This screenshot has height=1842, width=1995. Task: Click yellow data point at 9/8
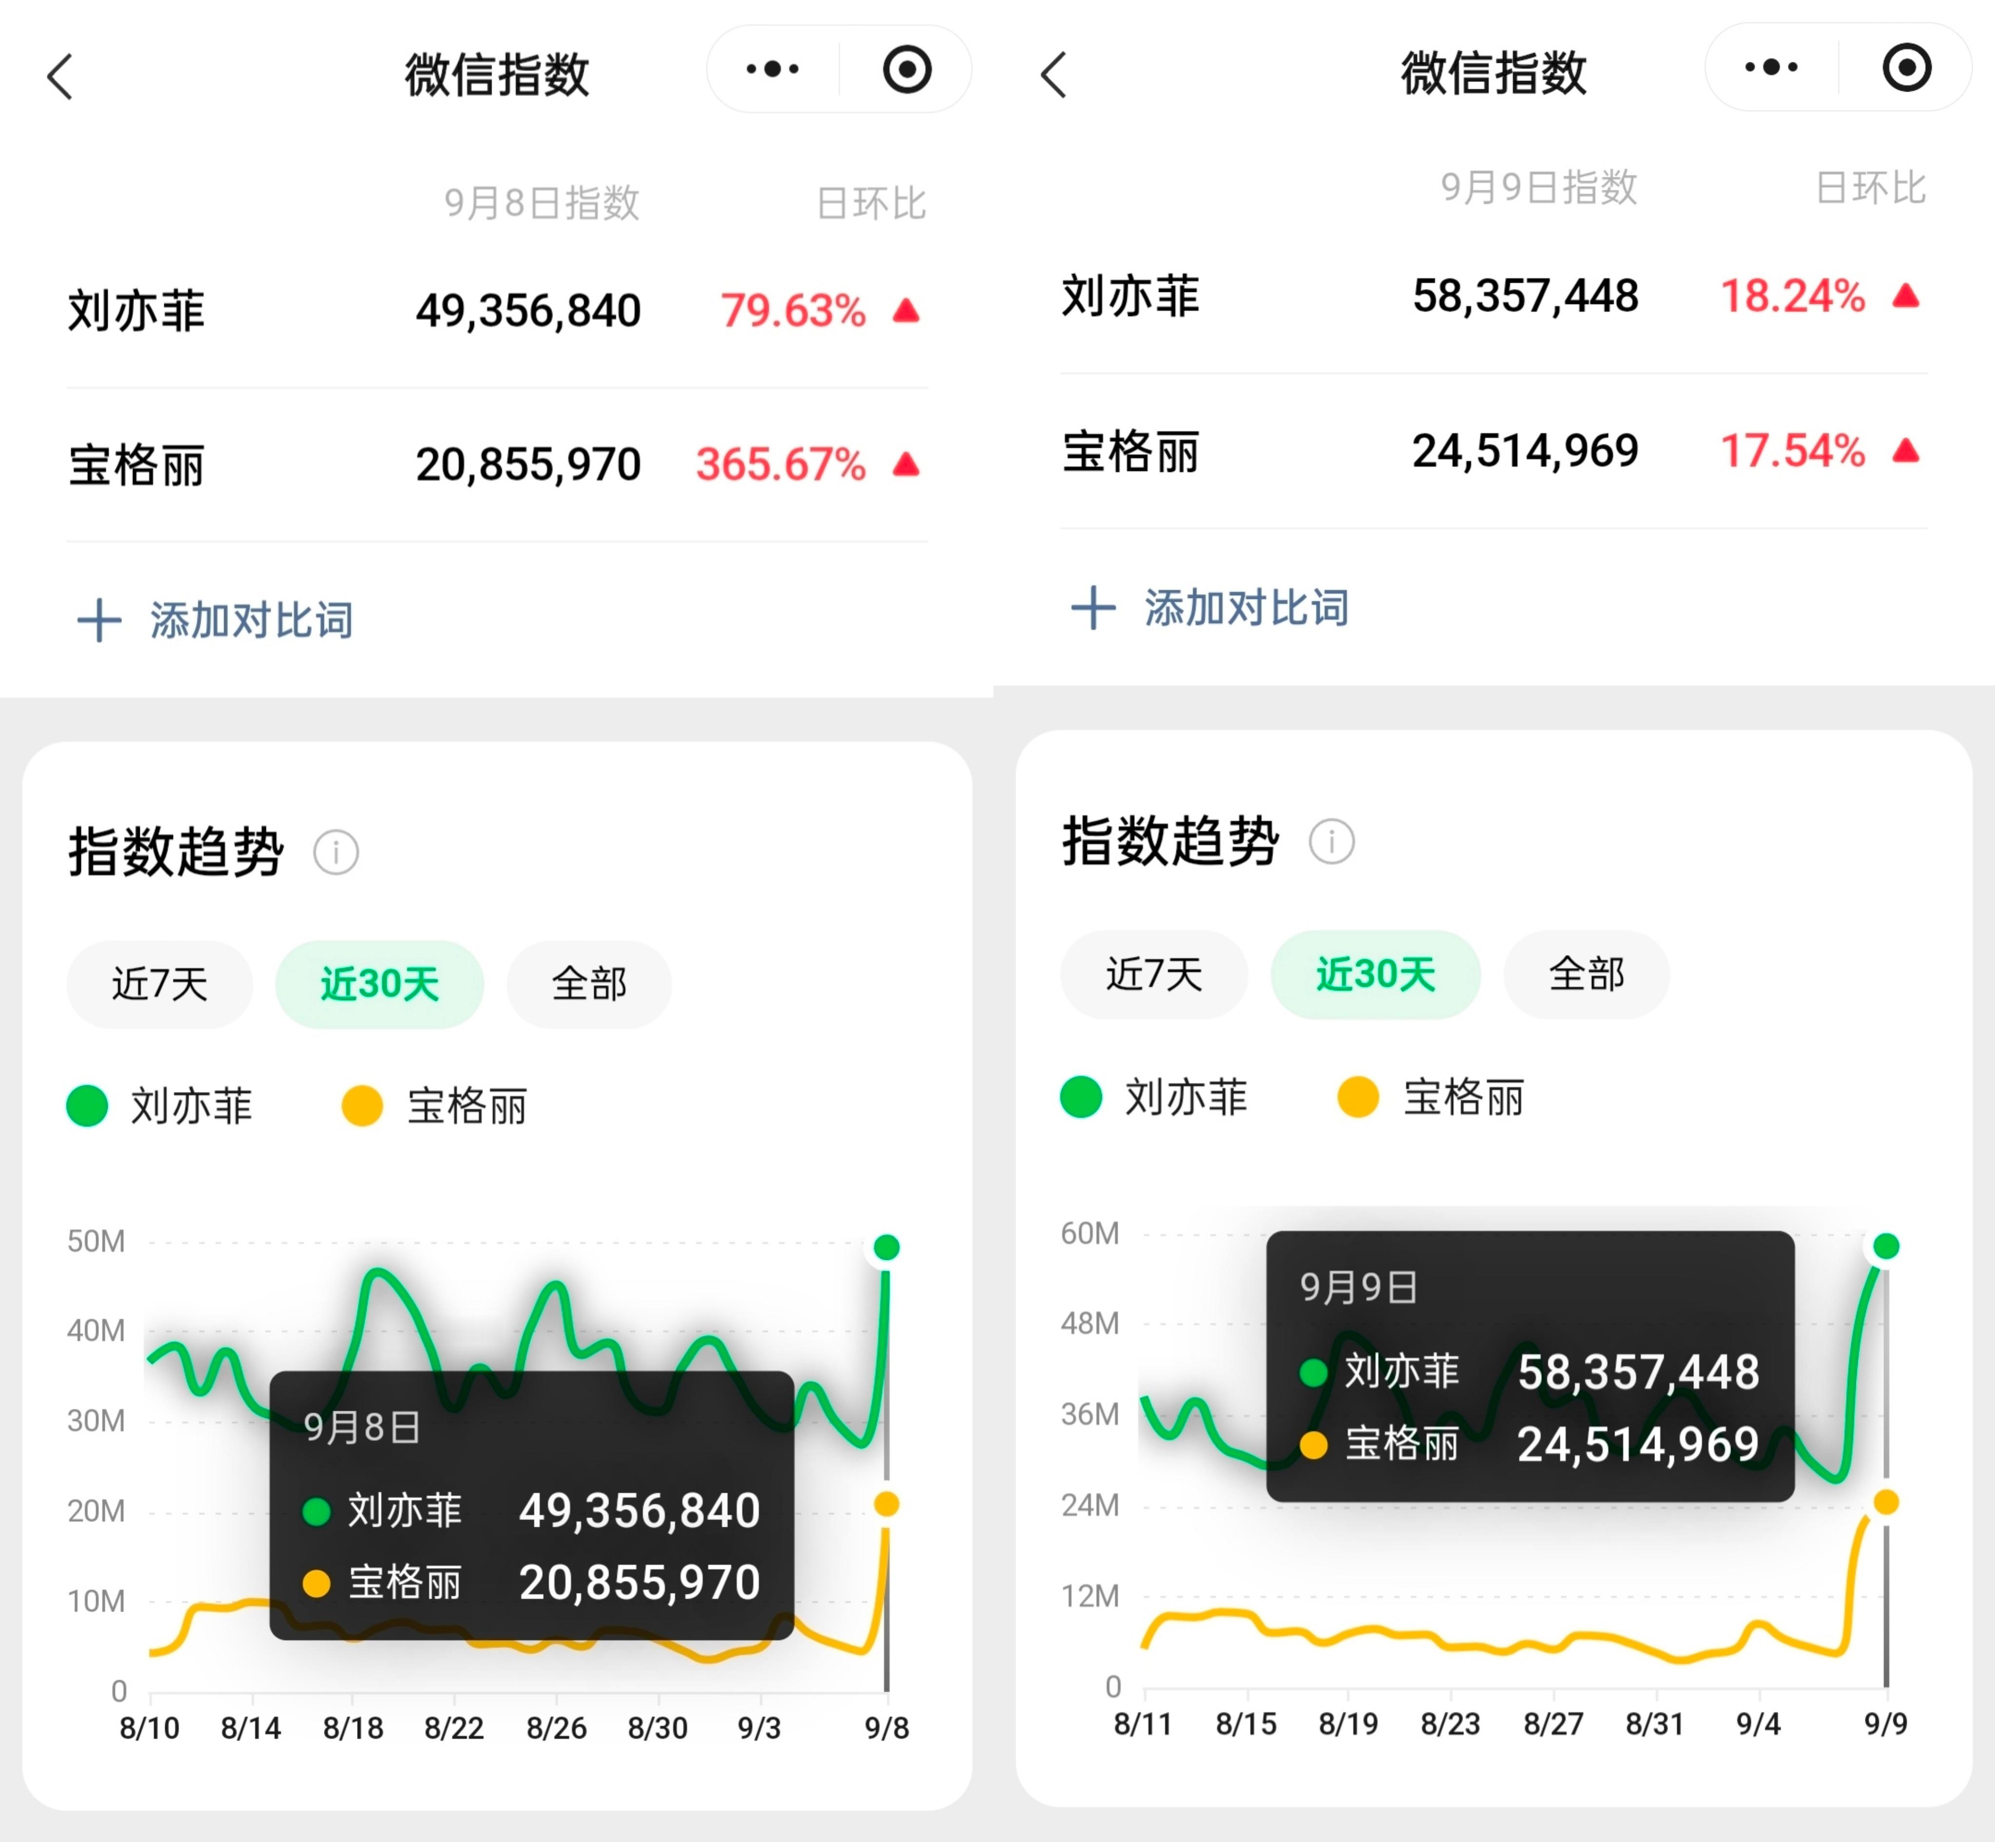(886, 1504)
